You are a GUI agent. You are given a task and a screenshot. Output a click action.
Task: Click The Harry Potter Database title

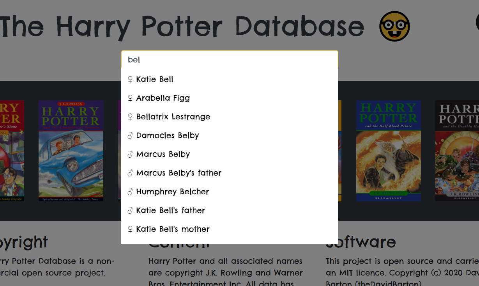(182, 27)
